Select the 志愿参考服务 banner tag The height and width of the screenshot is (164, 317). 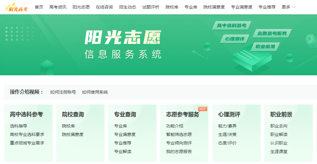point(272,33)
